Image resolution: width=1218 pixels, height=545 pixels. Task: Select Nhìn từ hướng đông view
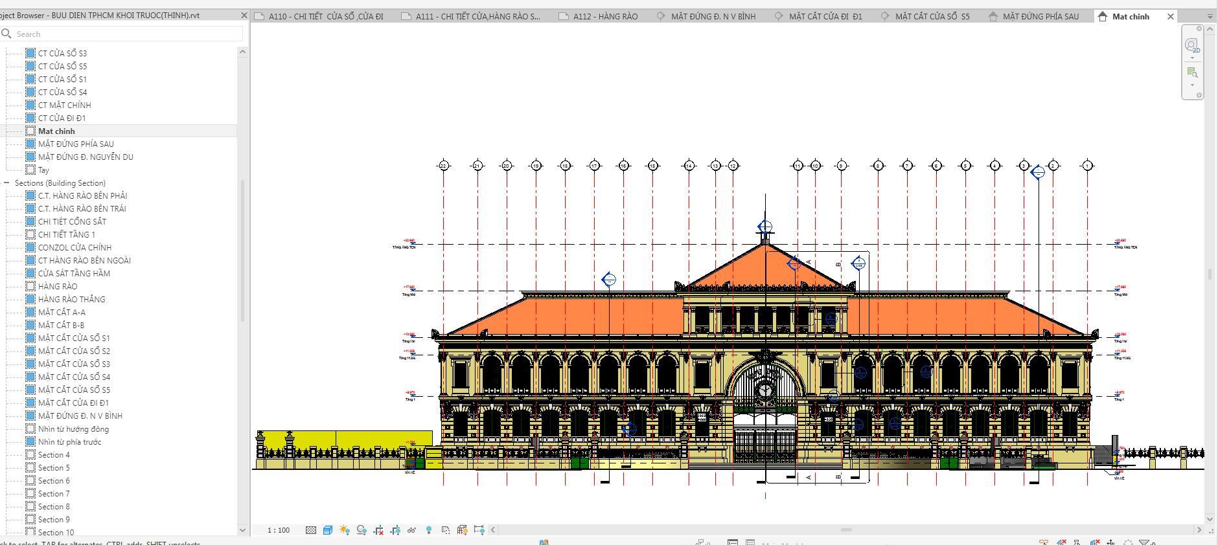[x=73, y=428]
